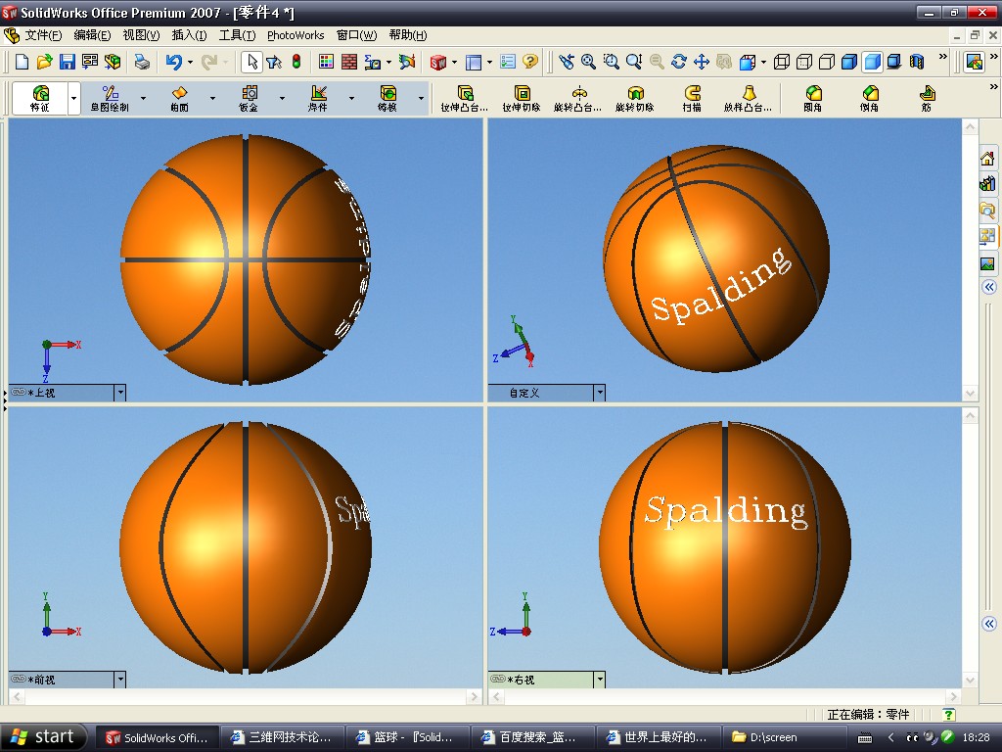Toggle the PhotoWorks render icon at far right
Viewport: 1002px width, 752px height.
(x=975, y=62)
